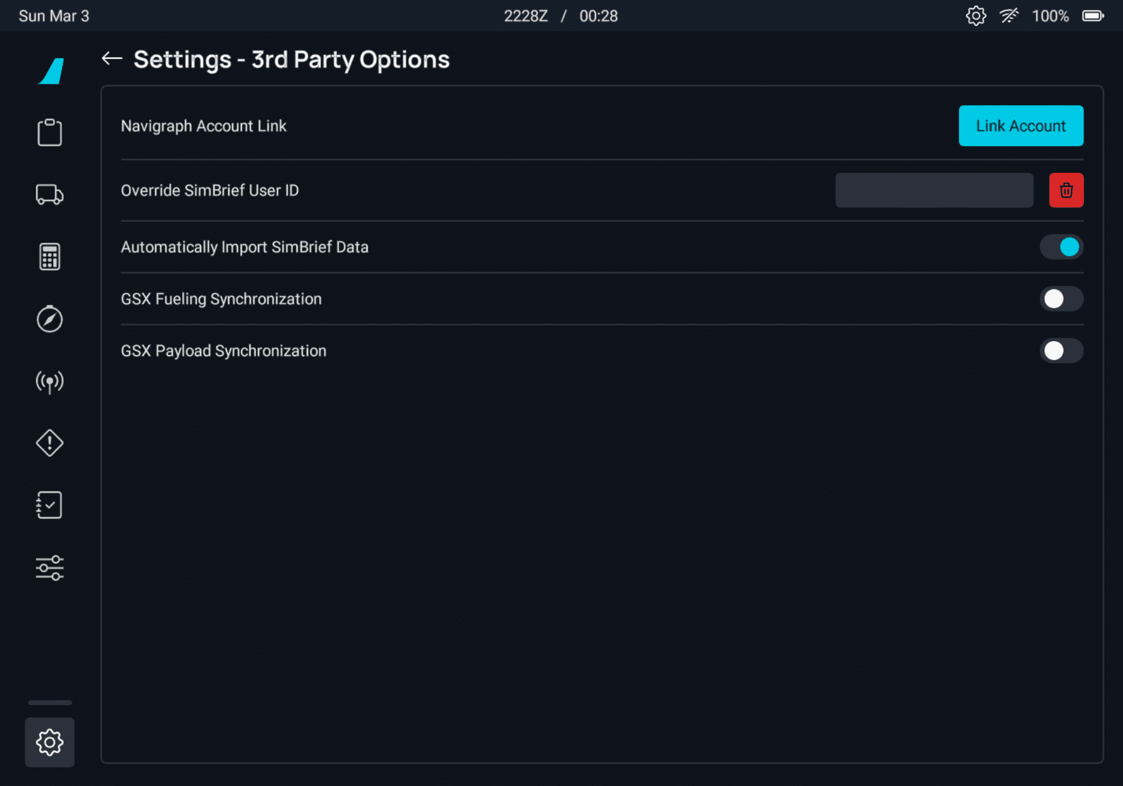The image size is (1123, 786).
Task: Go back using the arrow beside Settings
Action: coord(112,59)
